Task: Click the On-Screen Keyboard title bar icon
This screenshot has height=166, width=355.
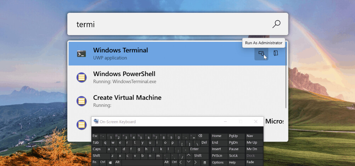Action: click(x=96, y=121)
